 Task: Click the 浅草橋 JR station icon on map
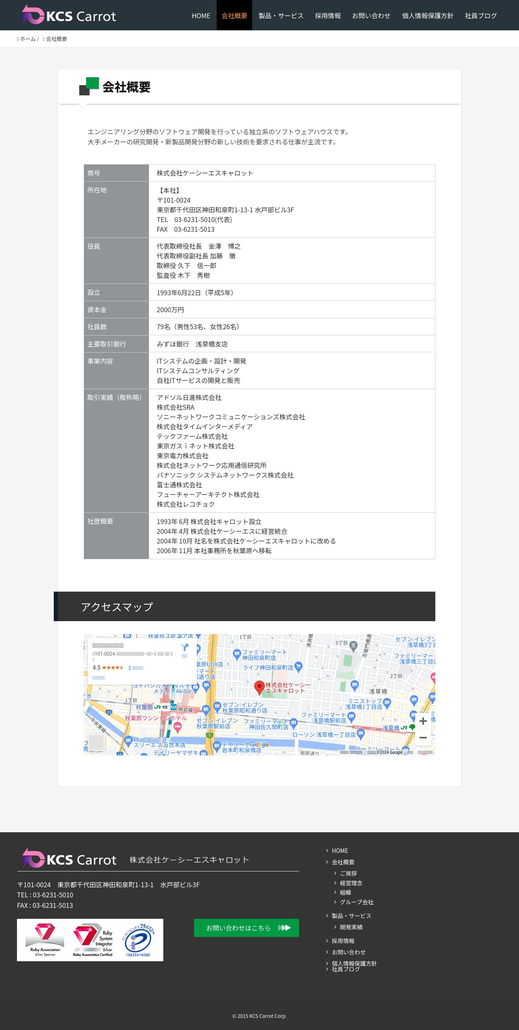point(404,728)
